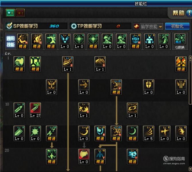Open the 帮助 help button
The height and width of the screenshot is (172, 192).
tap(182, 13)
